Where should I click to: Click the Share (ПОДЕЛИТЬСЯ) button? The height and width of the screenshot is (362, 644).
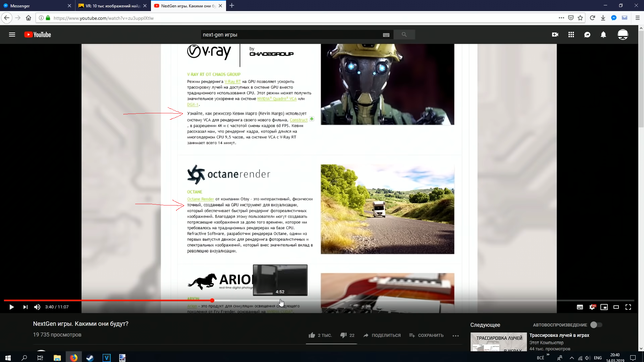(x=382, y=335)
